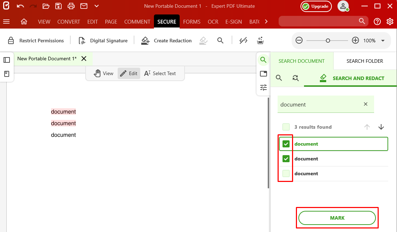Click the remove hidden data icon
This screenshot has width=397, height=232.
[x=243, y=41]
